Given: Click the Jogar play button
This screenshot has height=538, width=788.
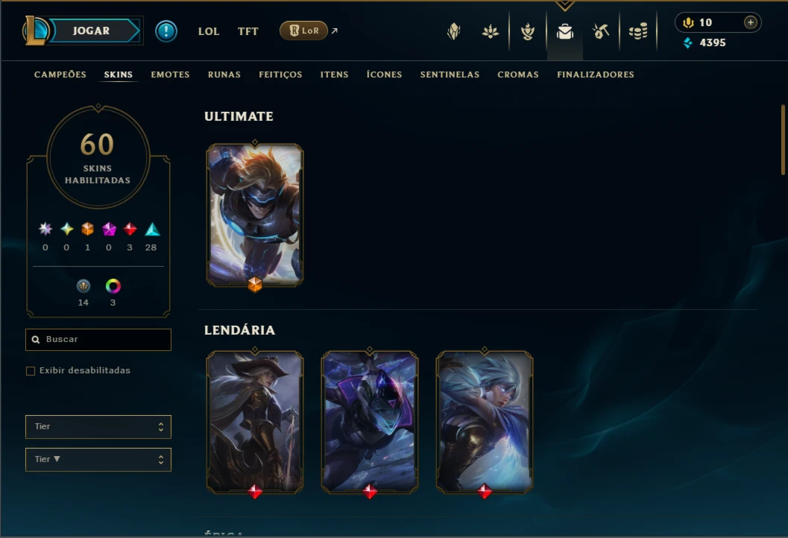Looking at the screenshot, I should point(92,31).
